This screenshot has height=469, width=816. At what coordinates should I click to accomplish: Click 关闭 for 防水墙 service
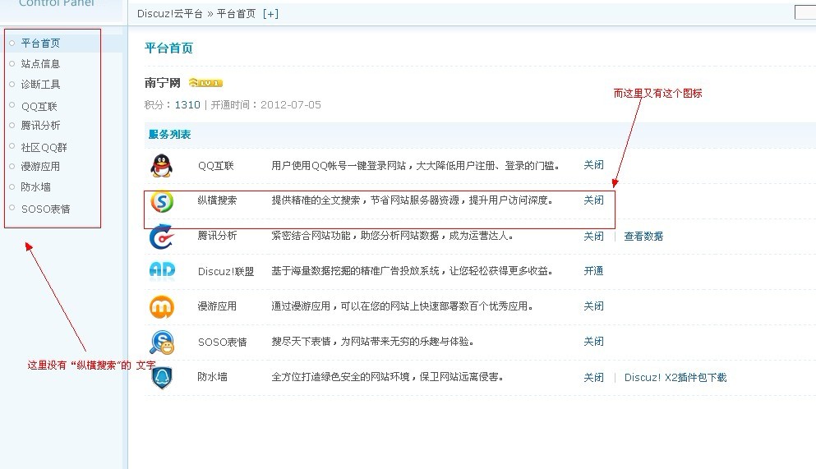point(593,378)
